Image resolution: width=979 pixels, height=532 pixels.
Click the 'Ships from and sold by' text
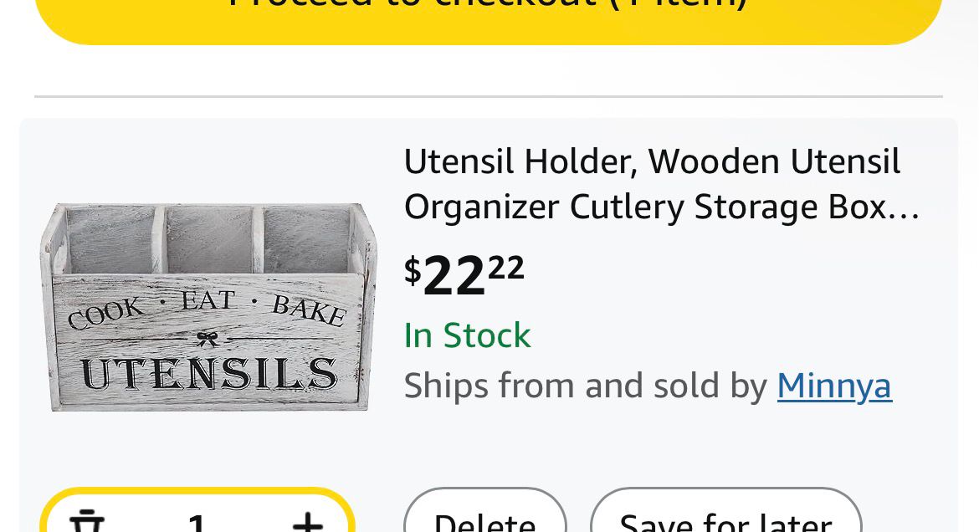pyautogui.click(x=586, y=386)
